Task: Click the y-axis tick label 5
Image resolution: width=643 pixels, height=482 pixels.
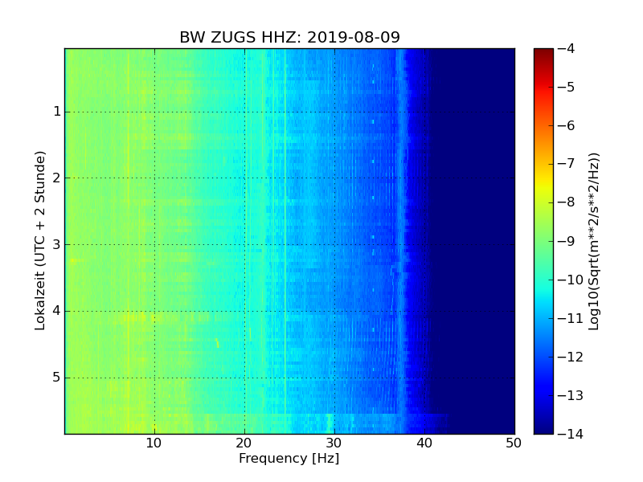Action: (x=57, y=378)
